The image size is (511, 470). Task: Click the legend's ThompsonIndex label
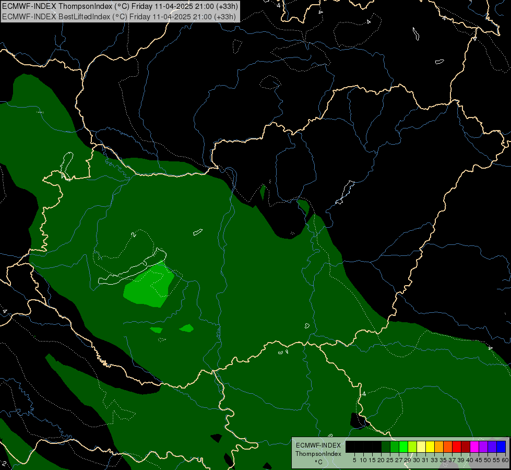coord(318,454)
